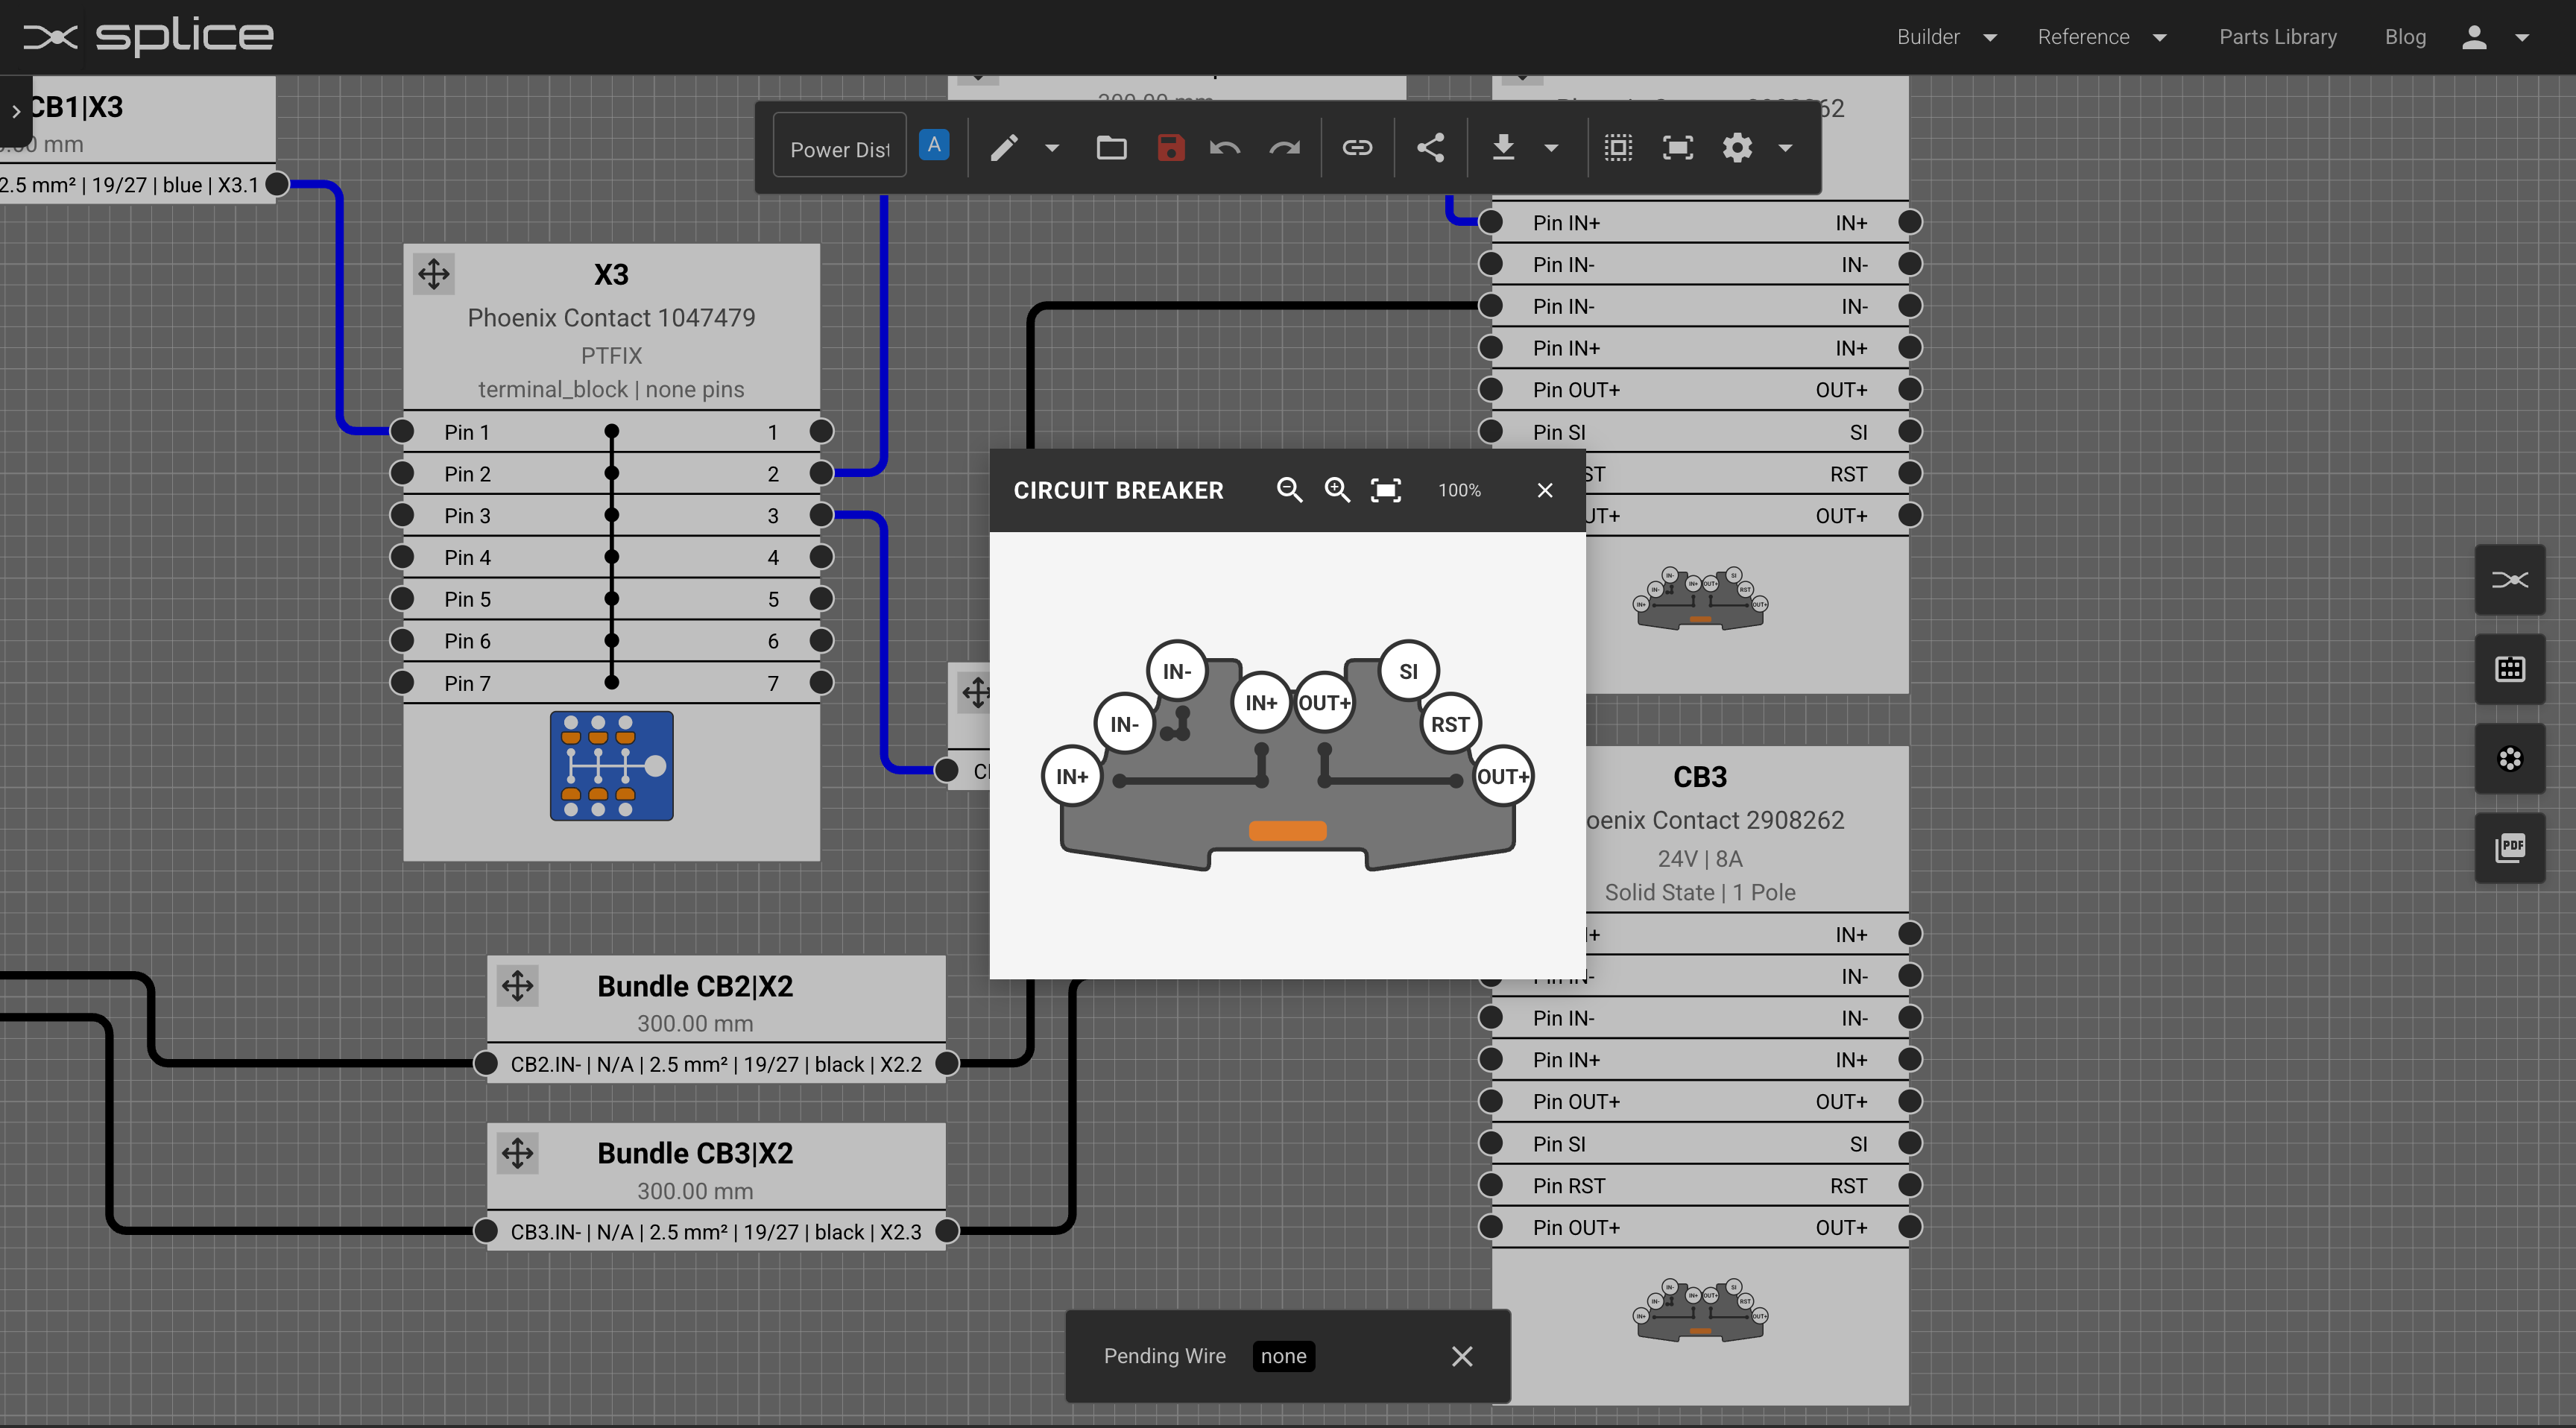
Task: Click the share icon in toolbar
Action: tap(1430, 148)
